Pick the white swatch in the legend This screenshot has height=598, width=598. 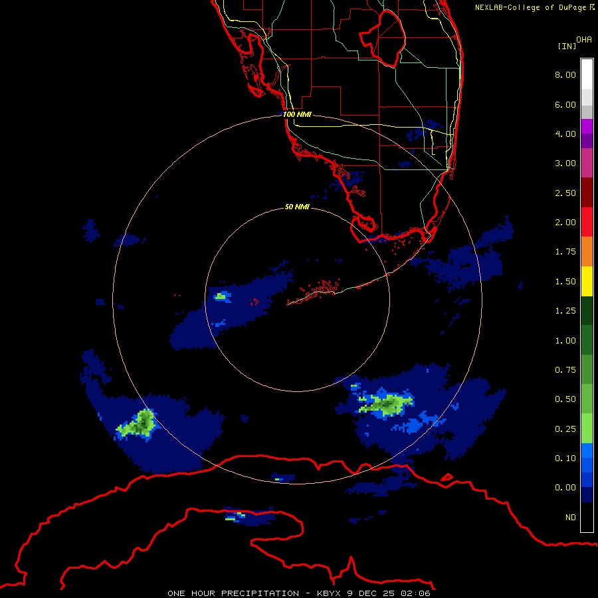[x=587, y=74]
